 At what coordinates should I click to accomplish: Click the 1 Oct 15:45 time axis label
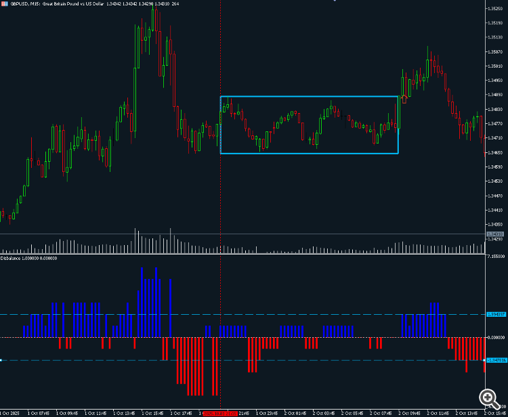[x=152, y=414]
